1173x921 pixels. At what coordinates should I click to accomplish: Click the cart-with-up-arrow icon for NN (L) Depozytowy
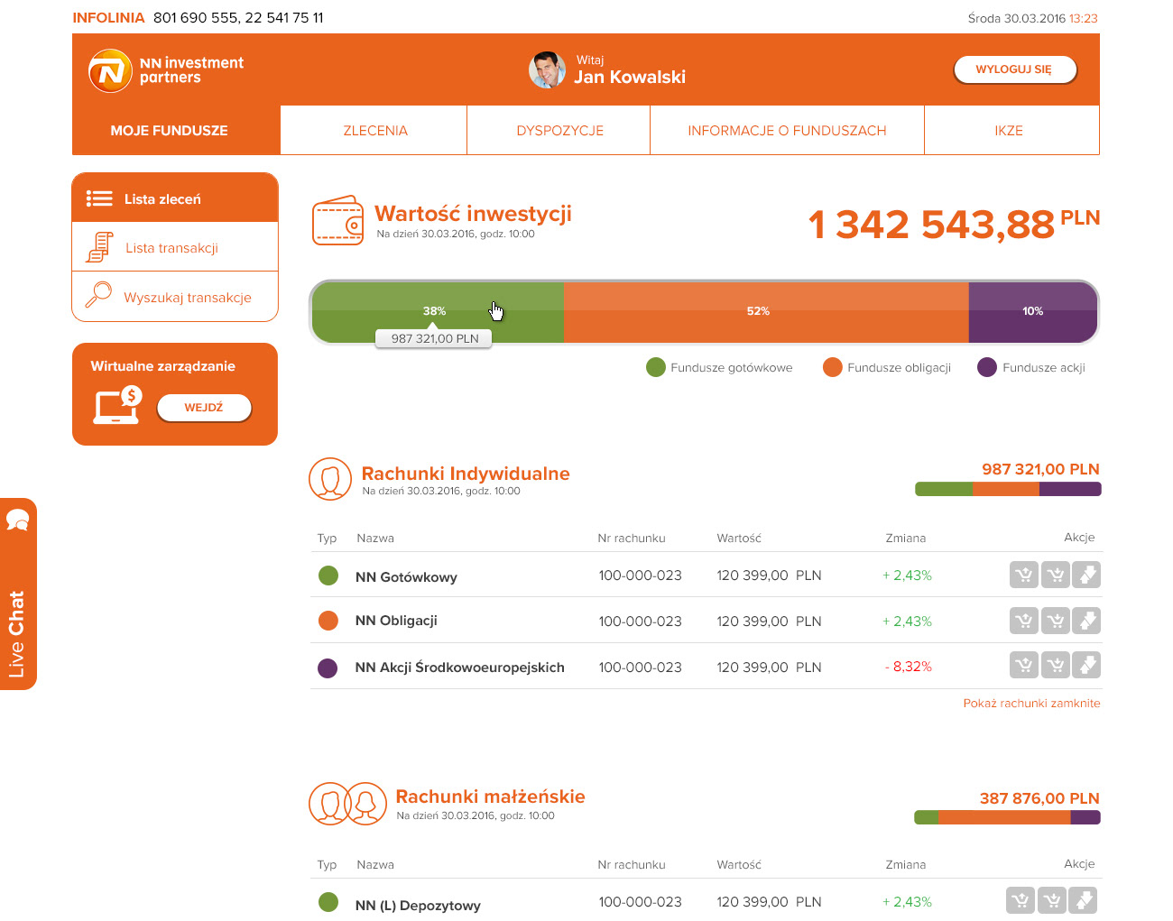[1021, 900]
